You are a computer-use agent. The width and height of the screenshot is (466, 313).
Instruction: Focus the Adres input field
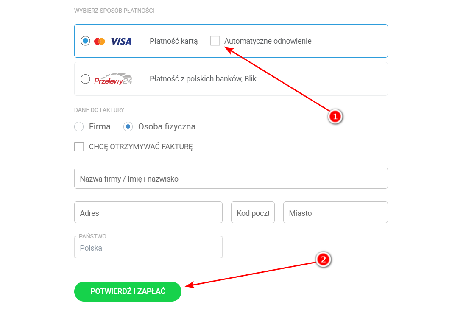[148, 212]
